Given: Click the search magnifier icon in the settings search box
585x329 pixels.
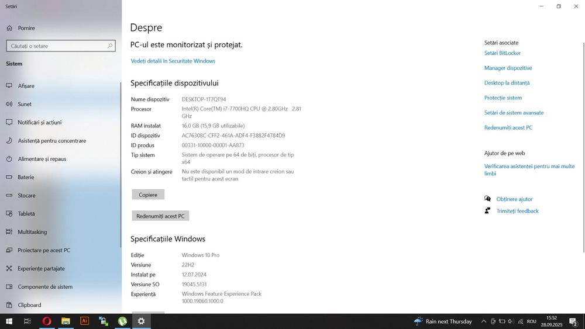Looking at the screenshot, I should [x=110, y=46].
